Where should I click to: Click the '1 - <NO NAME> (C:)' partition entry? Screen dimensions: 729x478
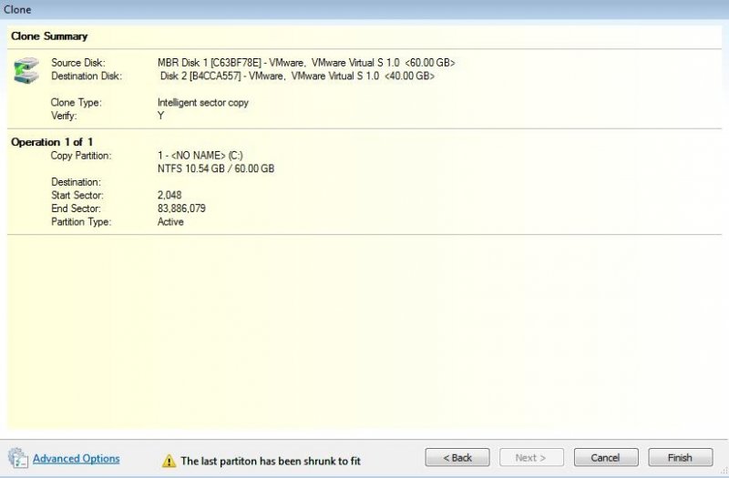click(200, 156)
